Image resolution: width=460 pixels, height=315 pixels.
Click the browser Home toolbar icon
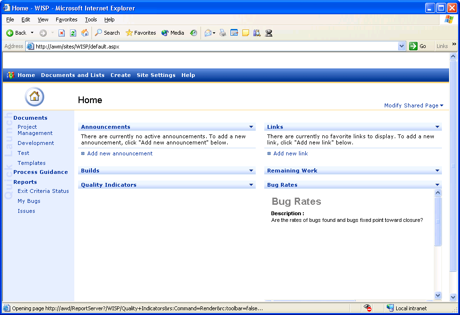[x=85, y=33]
